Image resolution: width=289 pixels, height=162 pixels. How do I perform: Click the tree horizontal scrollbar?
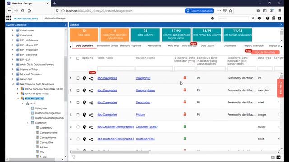[x=32, y=159]
